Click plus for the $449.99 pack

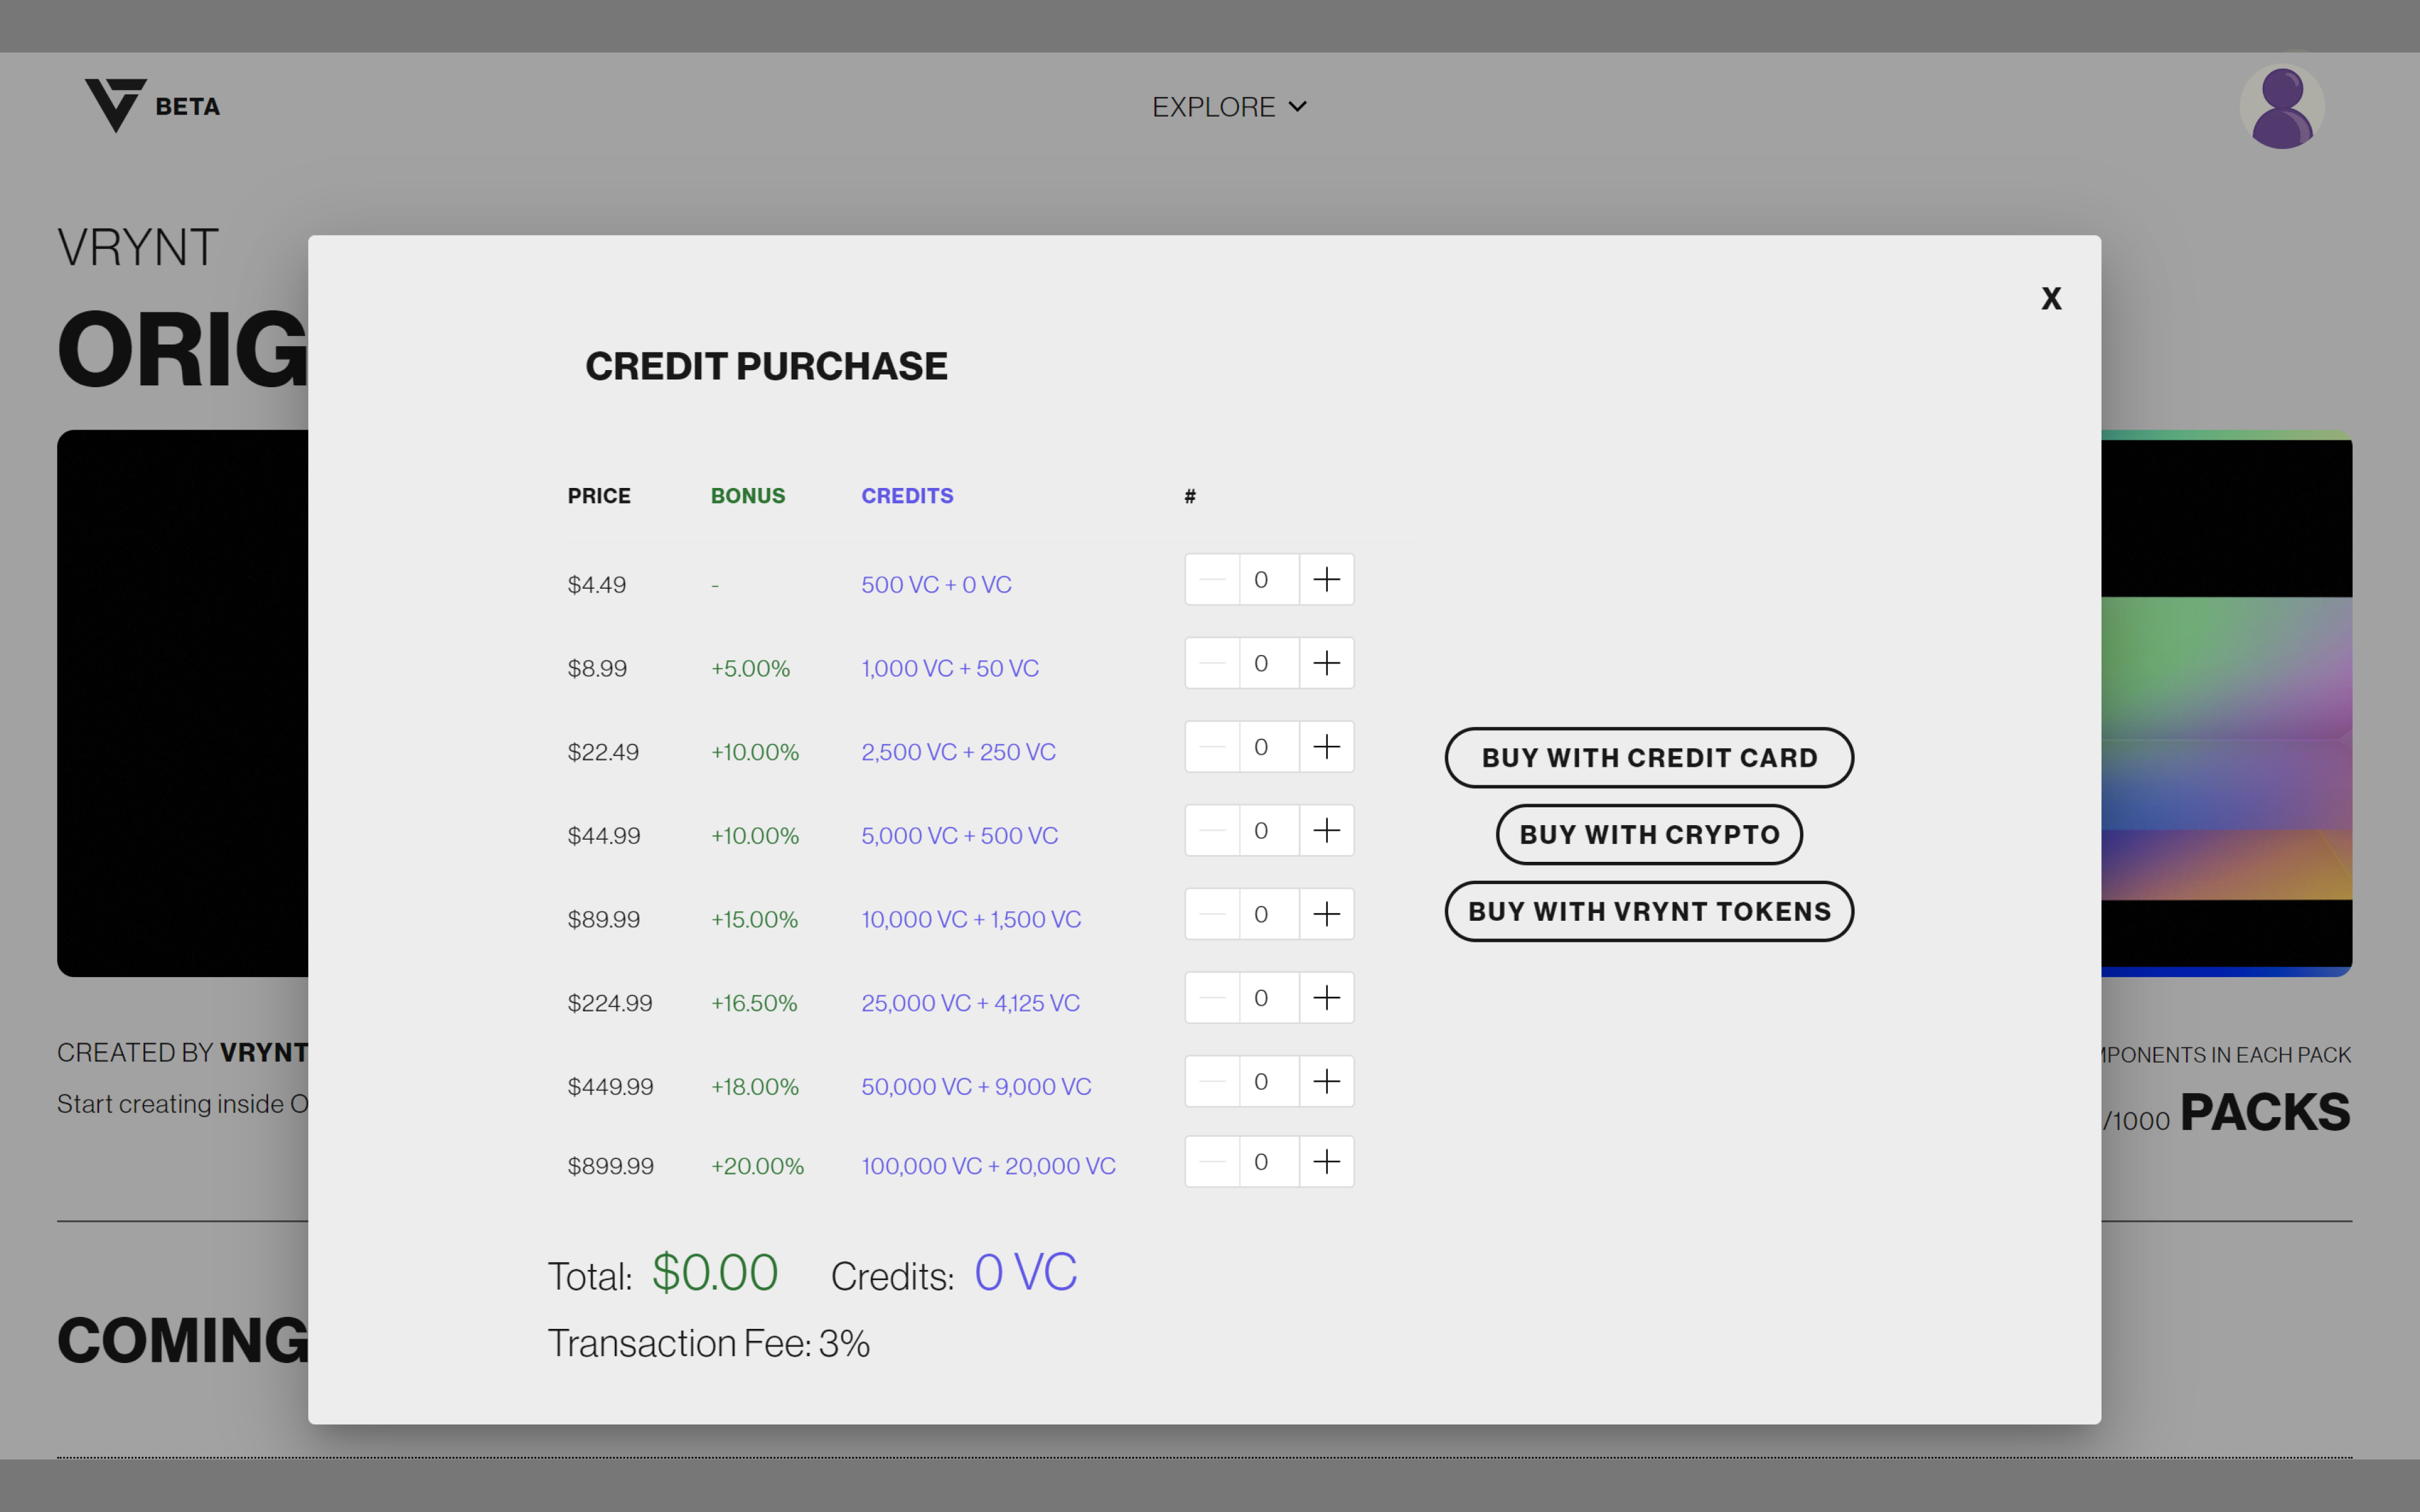pyautogui.click(x=1326, y=1082)
